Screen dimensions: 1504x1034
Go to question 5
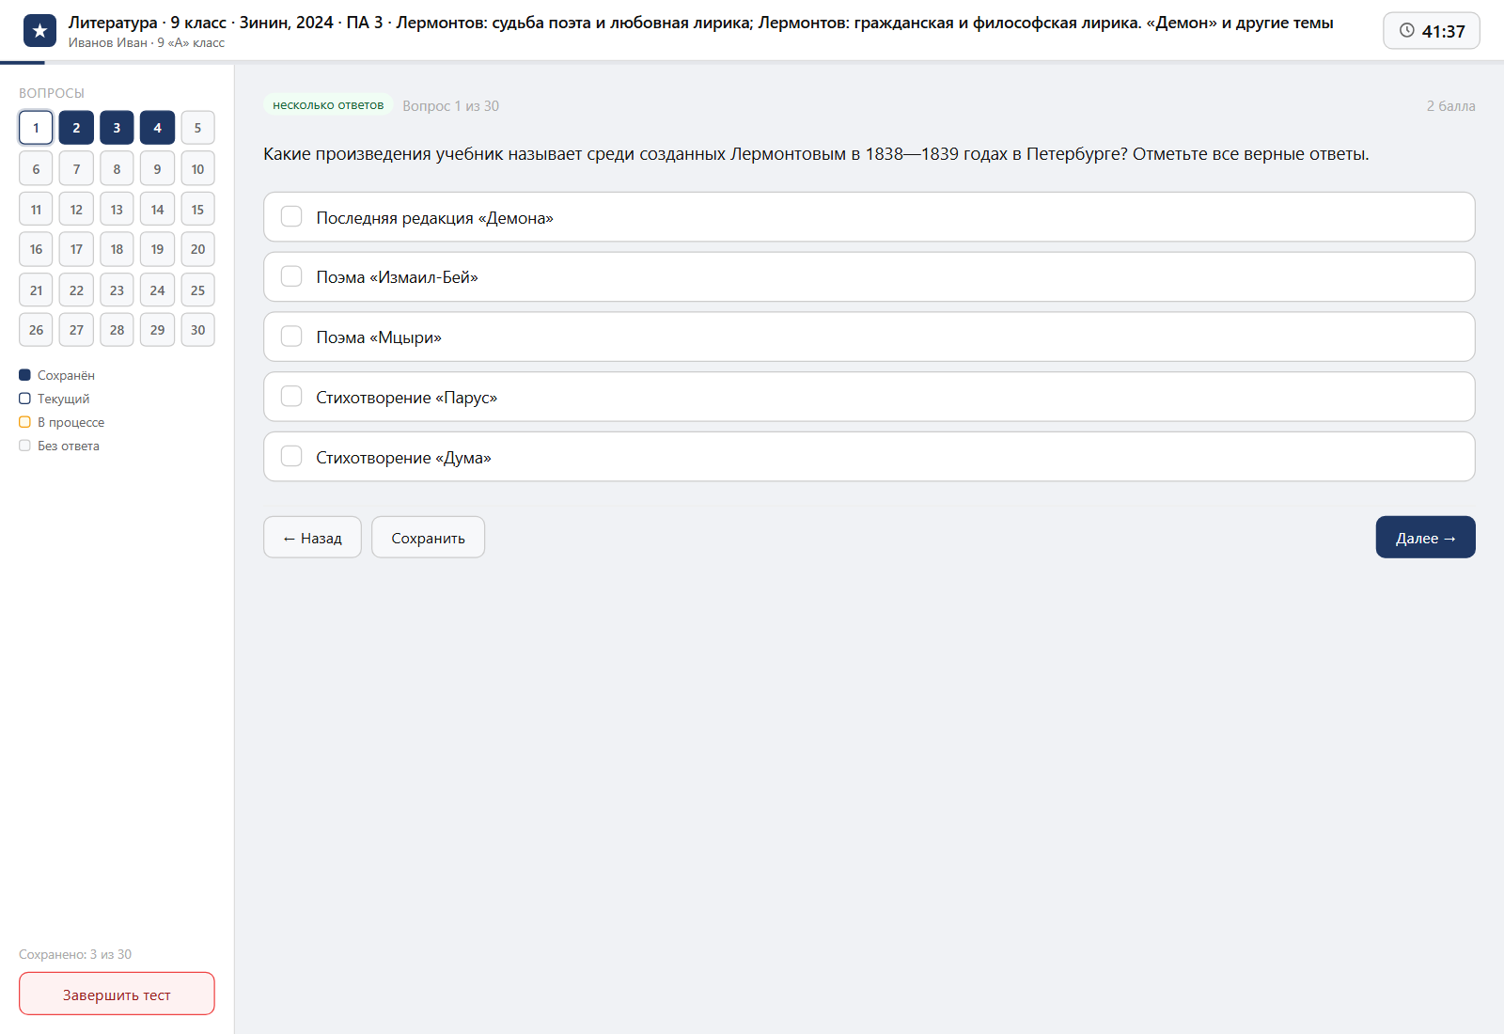[x=197, y=128]
